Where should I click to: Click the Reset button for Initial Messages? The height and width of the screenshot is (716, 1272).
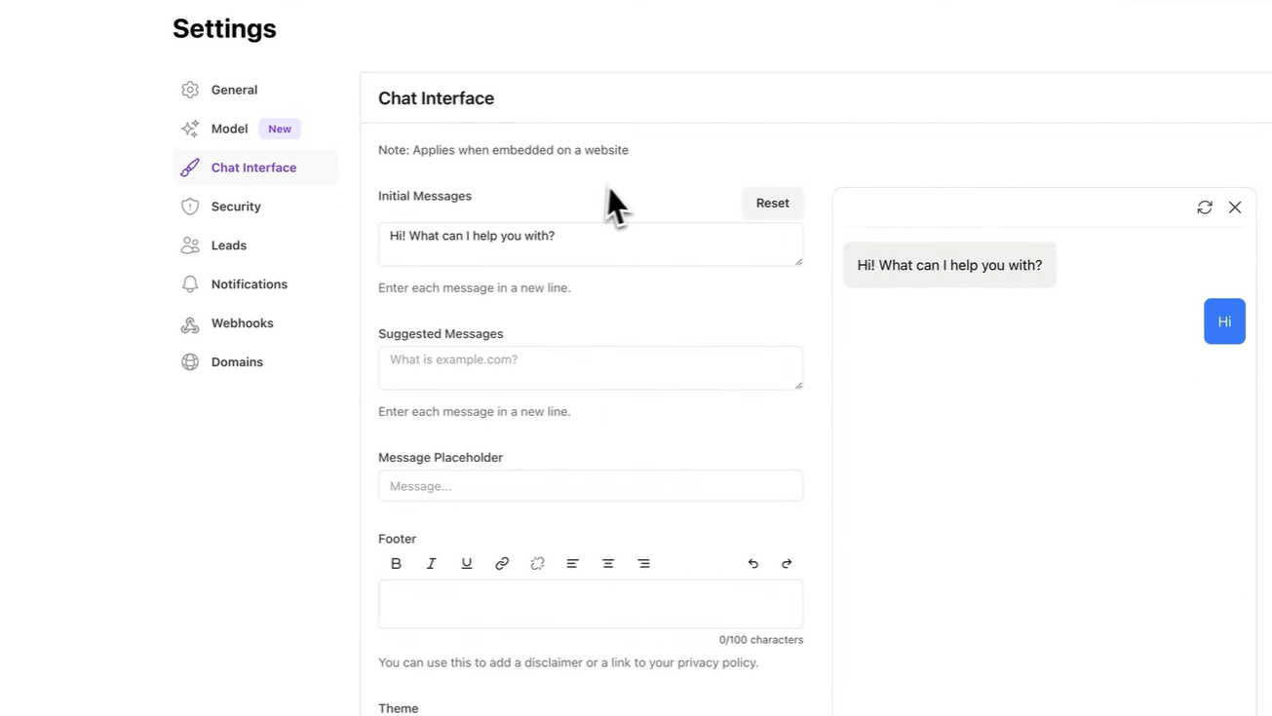(772, 203)
